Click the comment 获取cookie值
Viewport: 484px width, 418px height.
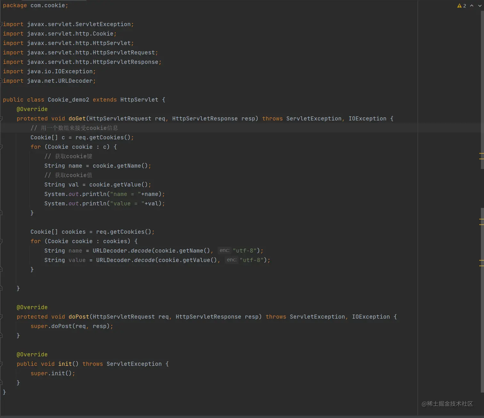click(69, 175)
